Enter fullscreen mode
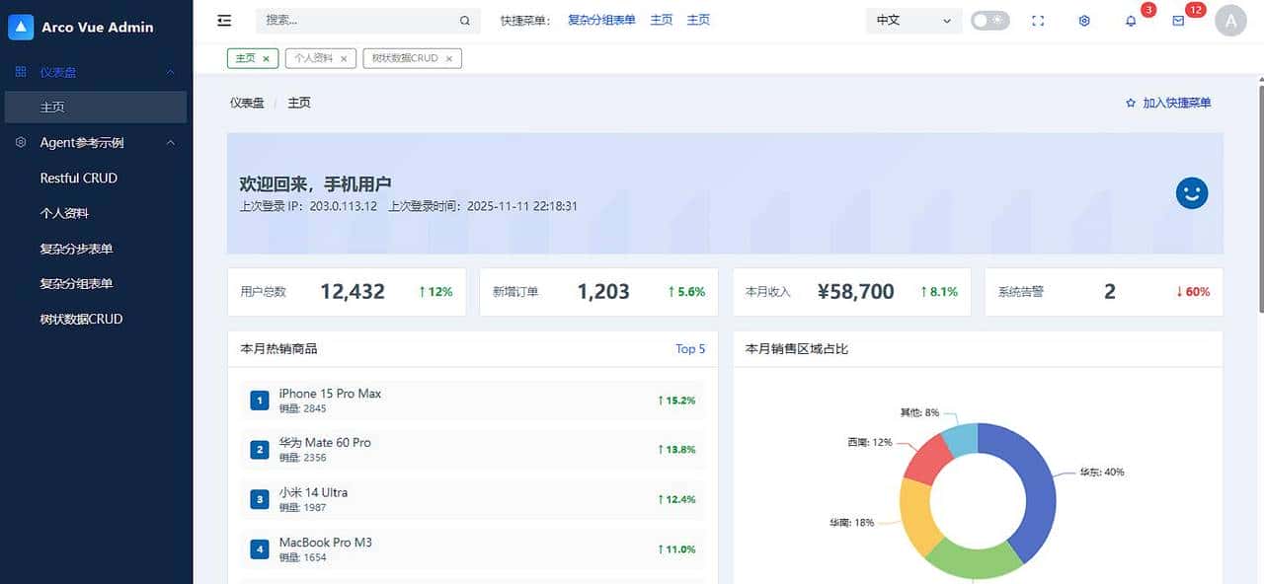The image size is (1264, 584). pyautogui.click(x=1038, y=20)
